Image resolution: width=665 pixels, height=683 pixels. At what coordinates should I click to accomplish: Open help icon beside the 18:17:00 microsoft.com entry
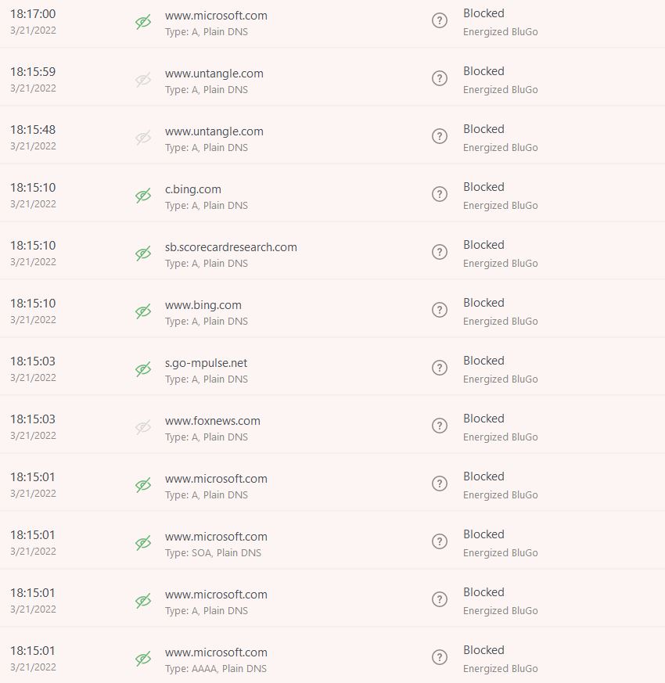440,20
